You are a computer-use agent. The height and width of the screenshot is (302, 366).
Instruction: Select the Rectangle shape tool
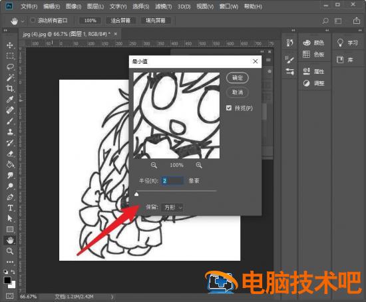pyautogui.click(x=10, y=229)
